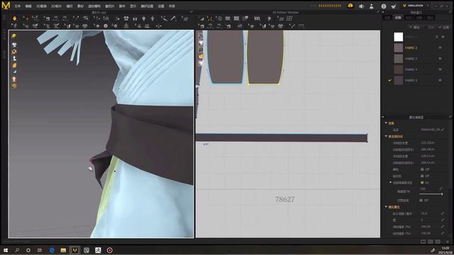Viewport: 454px width, 255px height.
Task: Click the edit icon beside the 10.0 value
Action: point(443,213)
